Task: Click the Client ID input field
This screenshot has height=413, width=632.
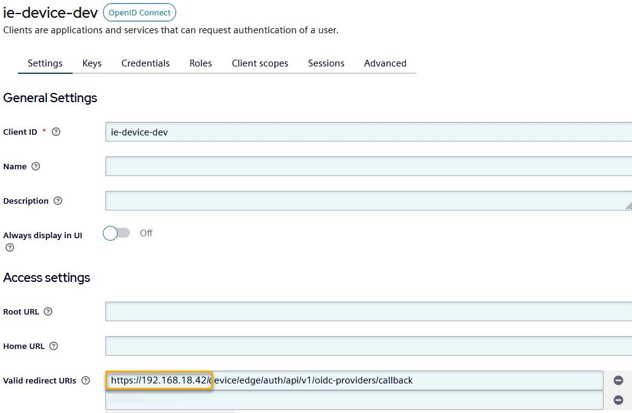Action: click(368, 132)
